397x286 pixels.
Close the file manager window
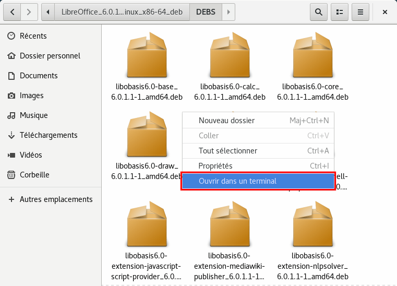[385, 12]
